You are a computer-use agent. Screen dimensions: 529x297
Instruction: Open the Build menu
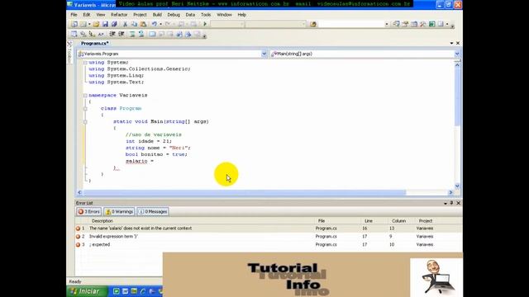(157, 15)
